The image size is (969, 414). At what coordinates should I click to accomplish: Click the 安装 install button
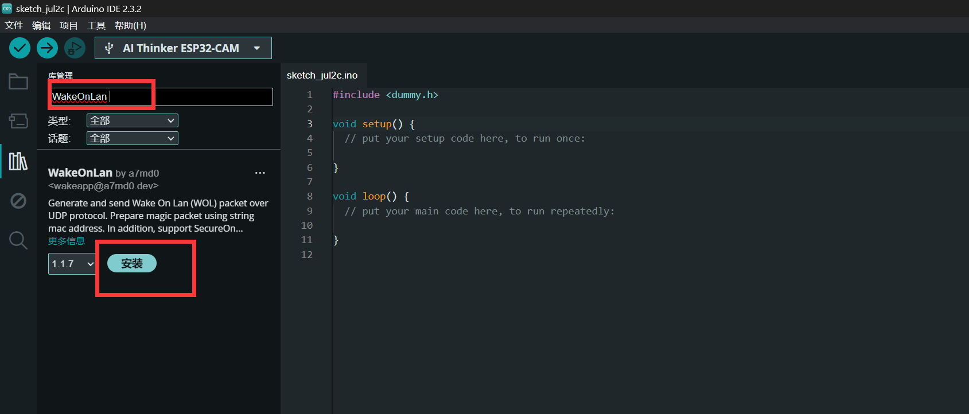tap(132, 263)
